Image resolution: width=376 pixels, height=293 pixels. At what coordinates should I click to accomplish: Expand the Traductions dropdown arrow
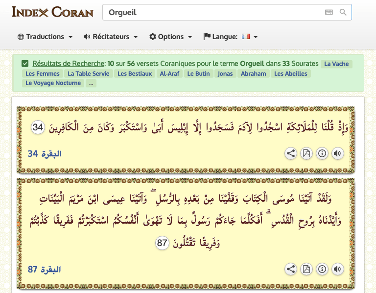[70, 37]
